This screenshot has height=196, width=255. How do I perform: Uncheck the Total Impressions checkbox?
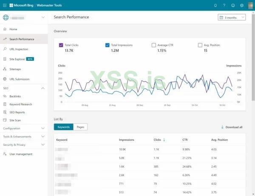click(x=108, y=45)
